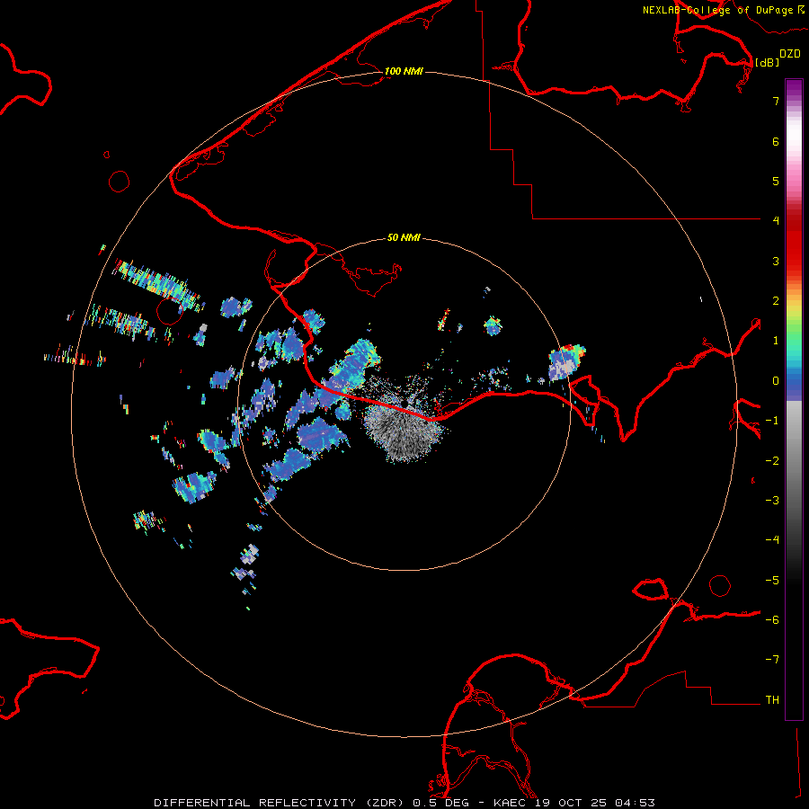Click the -2 value on color scale
This screenshot has width=809, height=809.
pos(772,461)
